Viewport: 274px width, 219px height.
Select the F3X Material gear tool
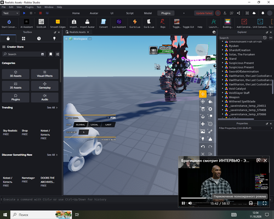210,109
